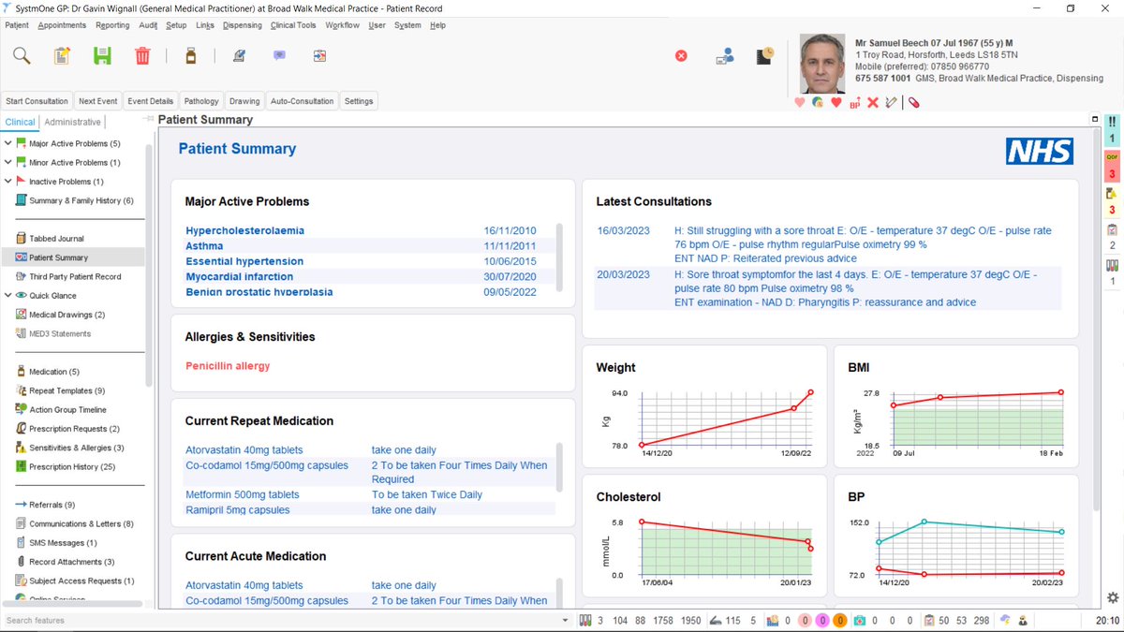
Task: Click the Start Consultation button
Action: click(x=37, y=100)
